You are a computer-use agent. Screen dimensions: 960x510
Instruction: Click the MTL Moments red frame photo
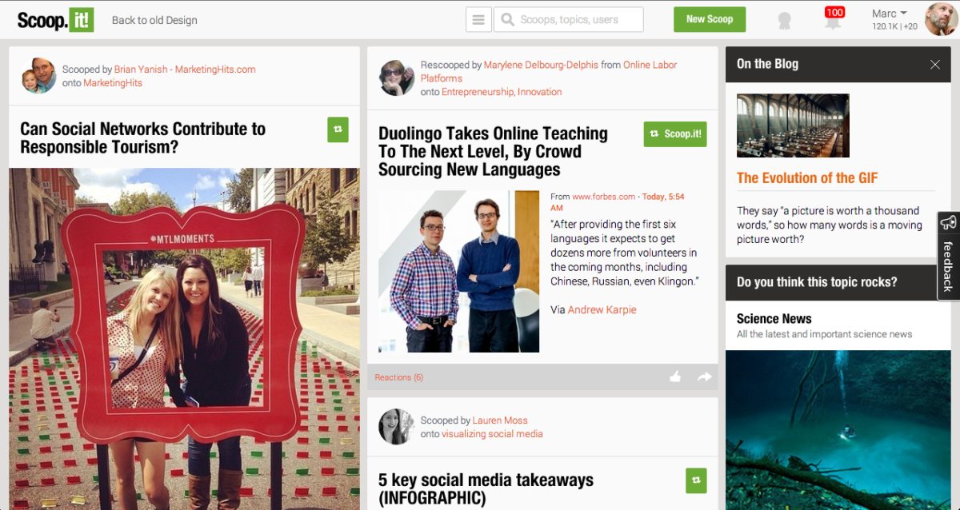[184, 339]
